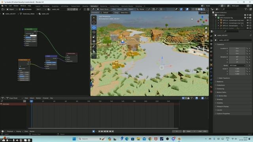The height and width of the screenshot is (142, 253).
Task: Open the Slot 1 material slot dropdown
Action: (x=41, y=9)
